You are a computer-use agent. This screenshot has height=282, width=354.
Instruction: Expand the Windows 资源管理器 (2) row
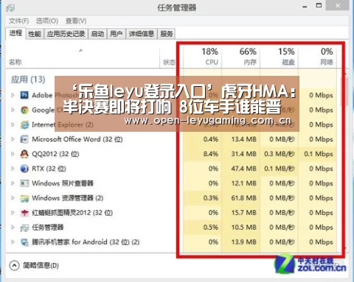click(13, 198)
